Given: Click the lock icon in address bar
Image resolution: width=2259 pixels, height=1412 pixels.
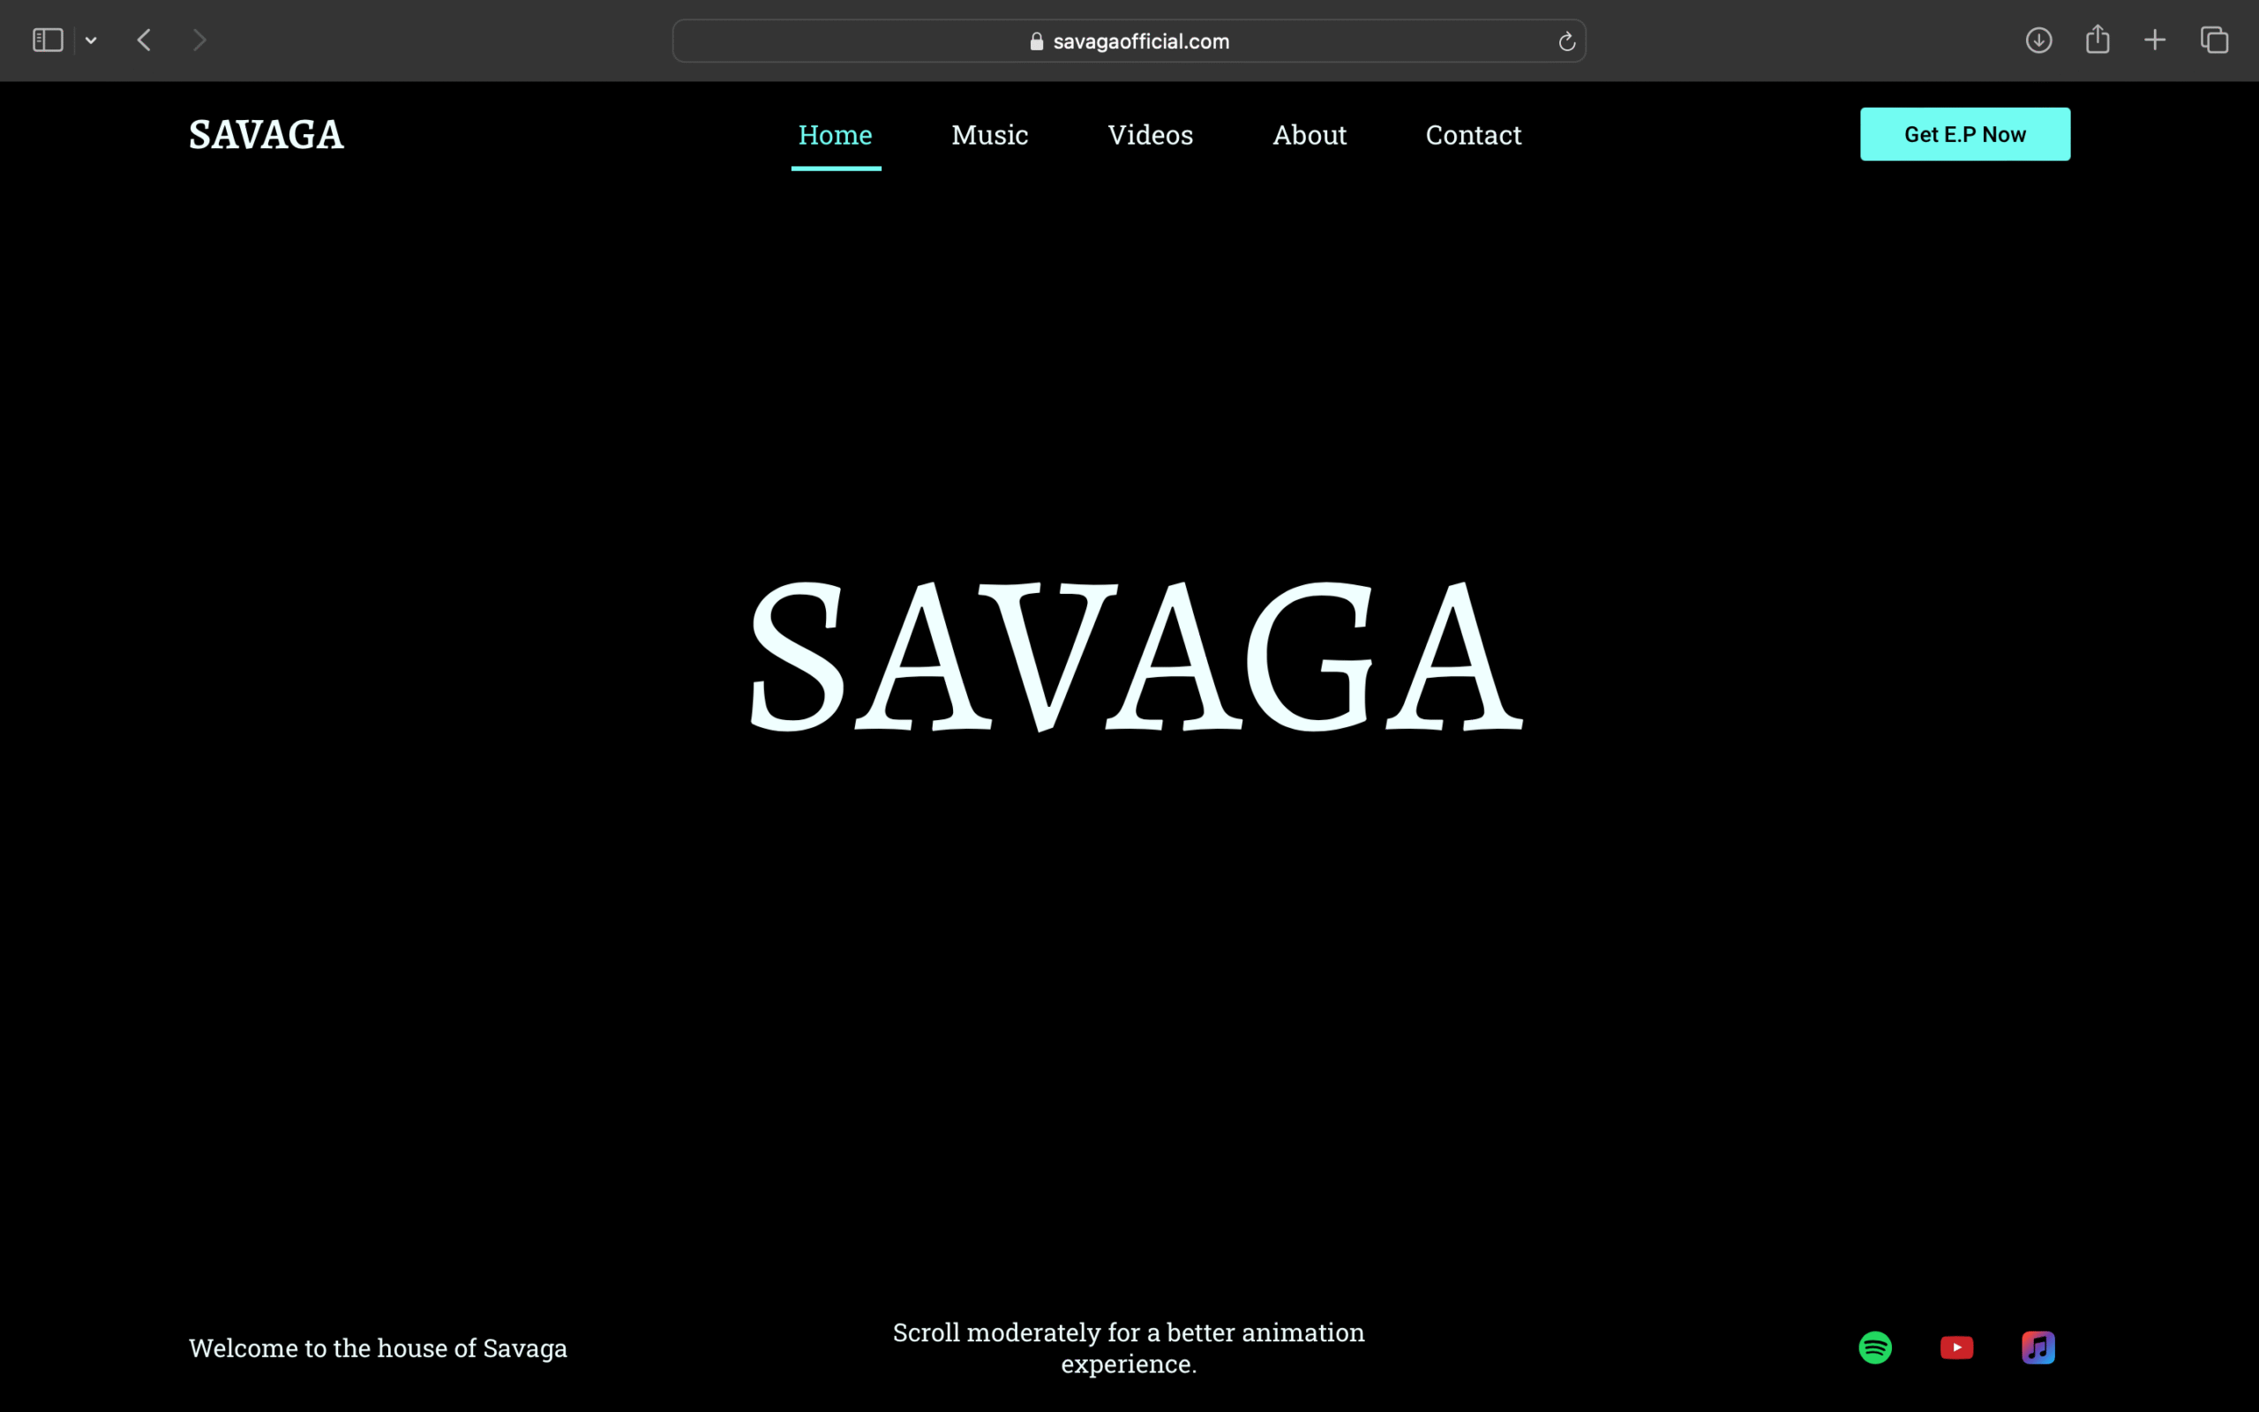Looking at the screenshot, I should tap(1036, 41).
